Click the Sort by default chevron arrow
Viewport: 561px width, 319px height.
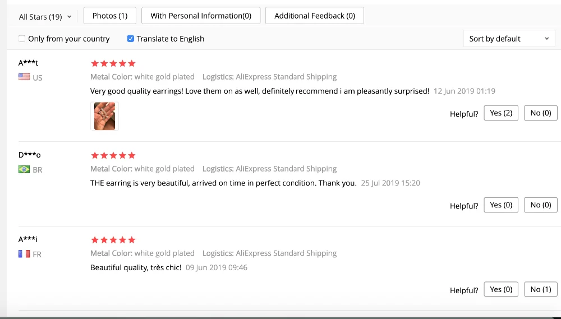pyautogui.click(x=546, y=39)
